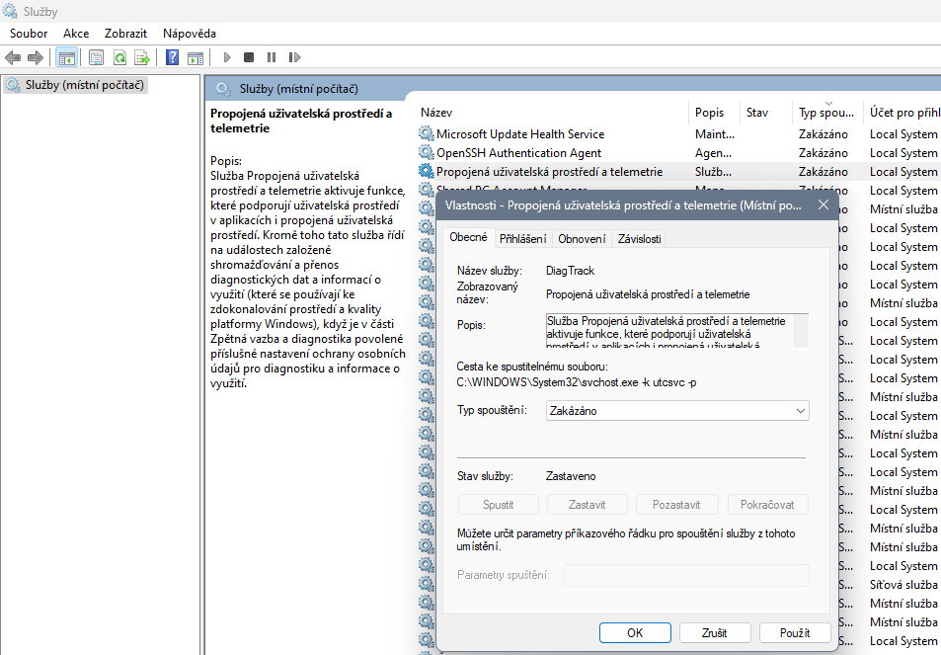941x655 pixels.
Task: Click the Zastavit button
Action: (587, 504)
